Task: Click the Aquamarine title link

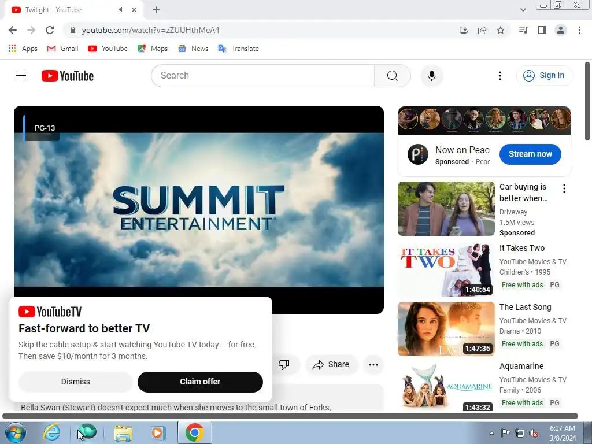Action: (521, 366)
